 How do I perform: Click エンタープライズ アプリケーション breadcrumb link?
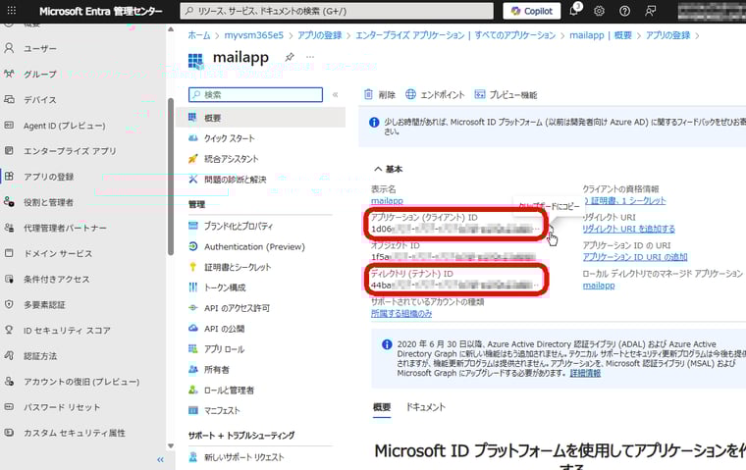tap(455, 35)
